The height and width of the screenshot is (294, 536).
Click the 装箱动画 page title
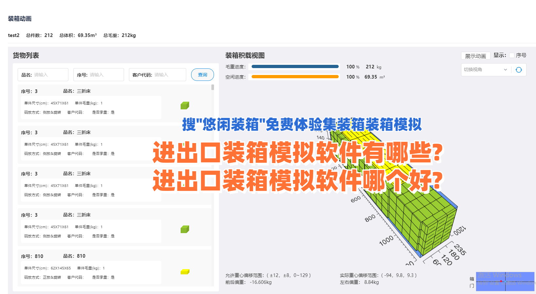coord(20,19)
